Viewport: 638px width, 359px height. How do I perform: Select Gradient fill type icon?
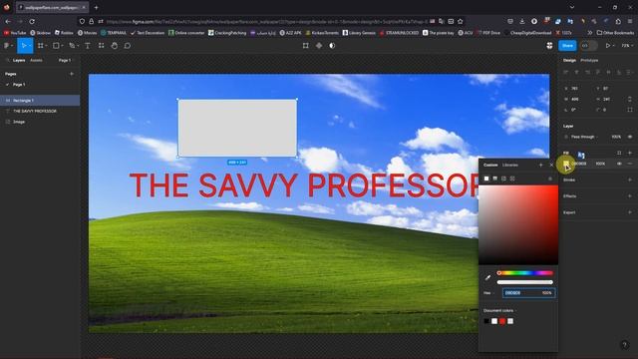pos(494,179)
